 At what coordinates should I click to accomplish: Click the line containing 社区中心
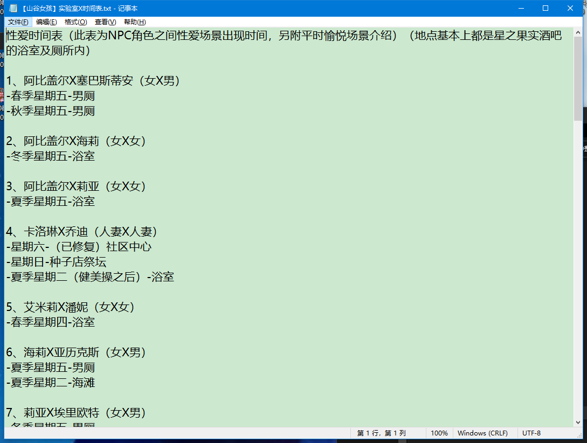(79, 247)
